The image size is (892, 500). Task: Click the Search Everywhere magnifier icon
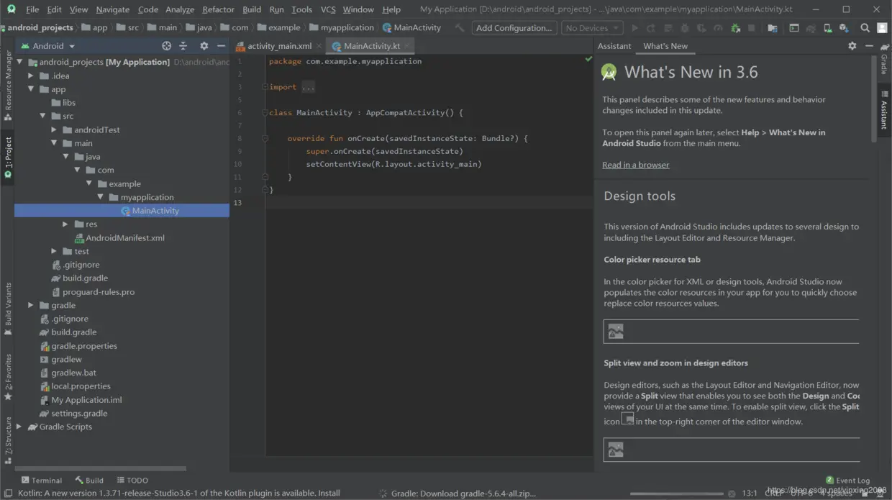pos(865,28)
